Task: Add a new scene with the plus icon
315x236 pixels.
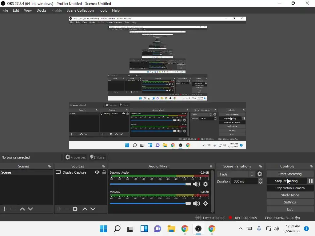Action: [5, 209]
